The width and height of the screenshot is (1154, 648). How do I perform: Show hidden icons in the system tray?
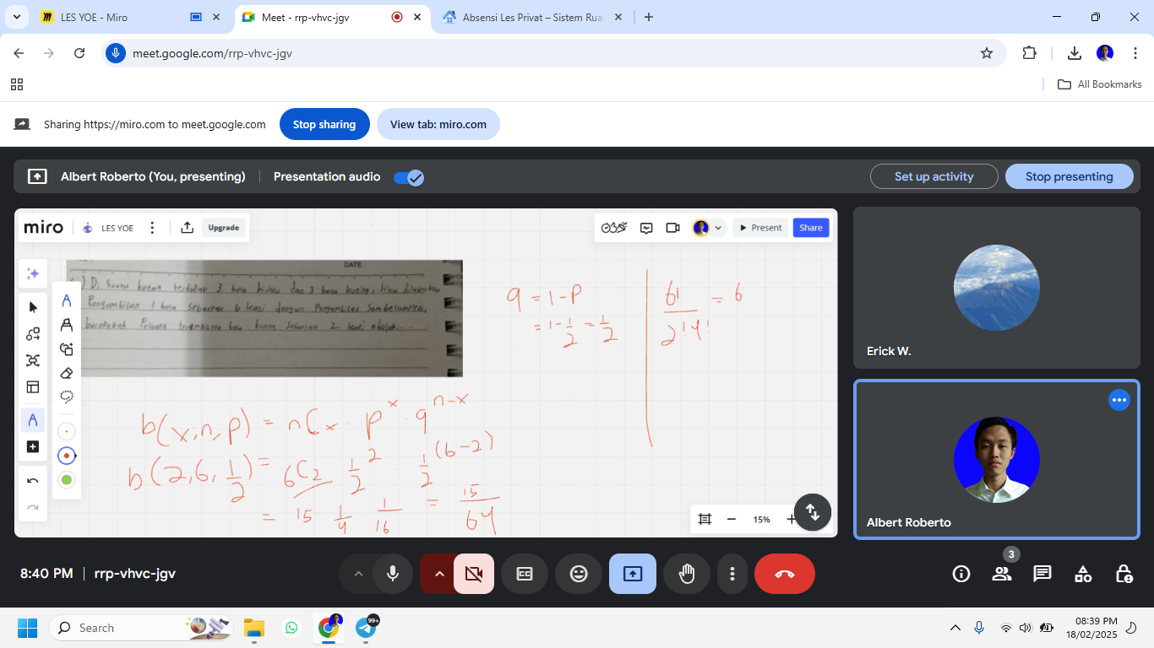tap(955, 628)
